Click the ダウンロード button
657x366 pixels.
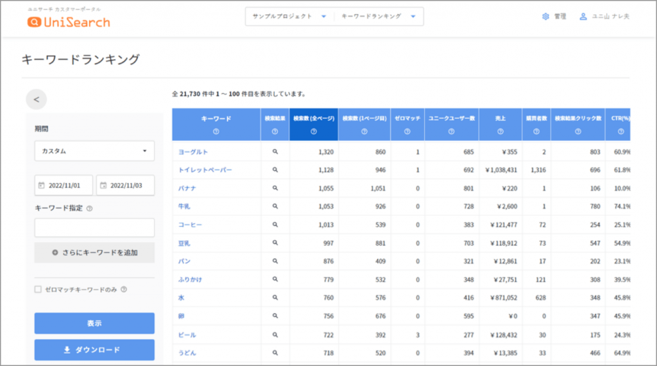coord(94,350)
